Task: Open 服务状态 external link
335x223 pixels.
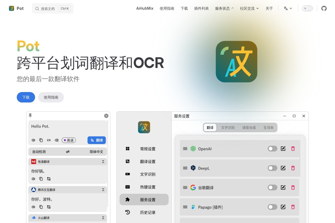Action: pos(224,8)
